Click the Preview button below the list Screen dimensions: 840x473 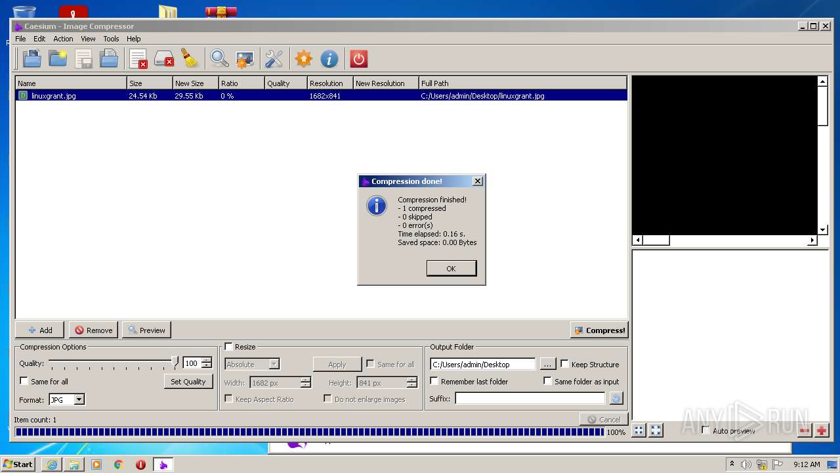point(146,330)
